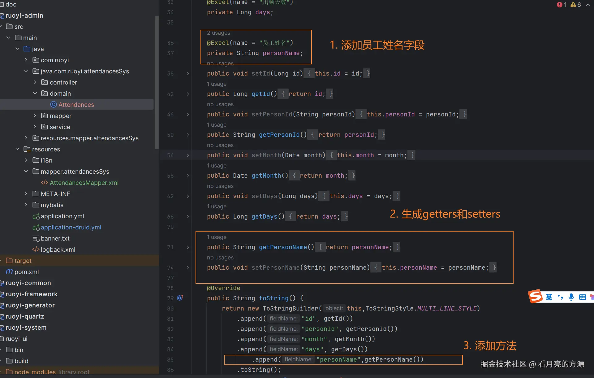Toggle punctuation mode in IME toolbar

[x=560, y=297]
